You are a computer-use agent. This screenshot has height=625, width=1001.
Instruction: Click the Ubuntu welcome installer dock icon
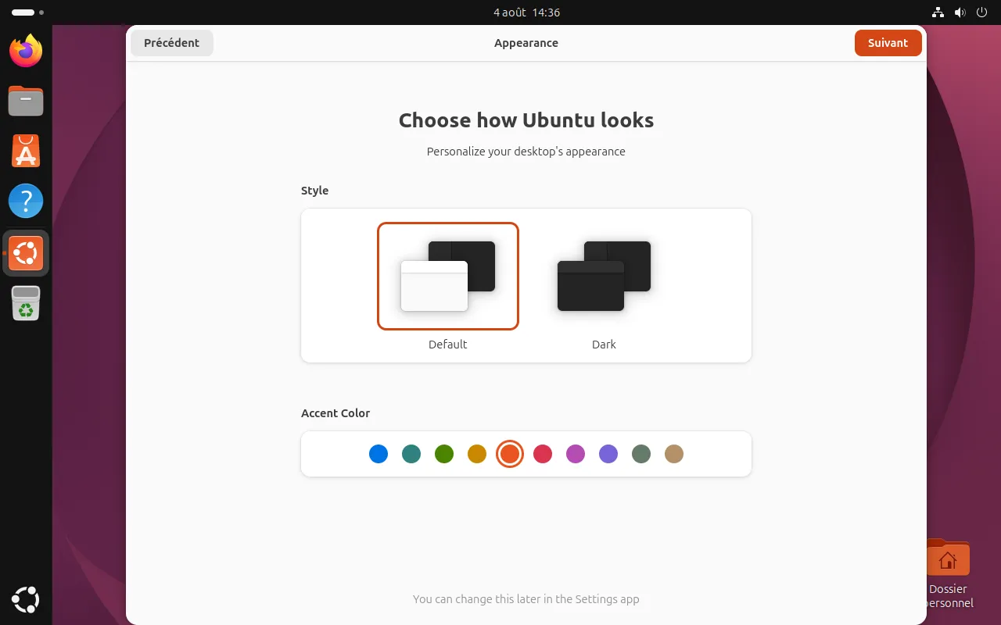pos(26,252)
